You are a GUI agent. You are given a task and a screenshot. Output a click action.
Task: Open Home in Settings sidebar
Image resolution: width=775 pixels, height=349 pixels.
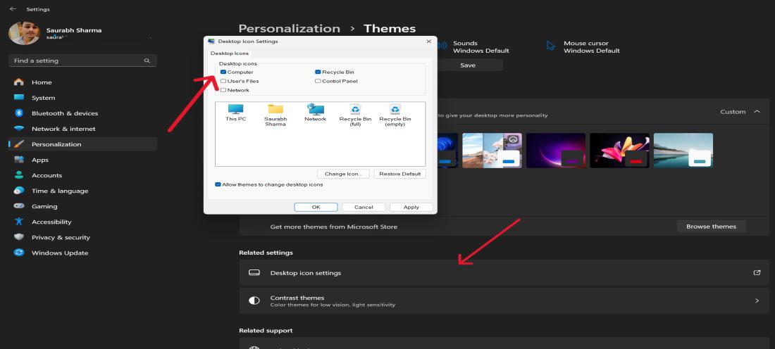(x=82, y=82)
